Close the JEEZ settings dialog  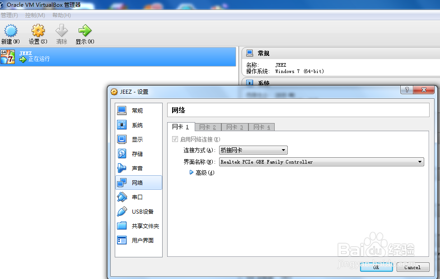tap(424, 90)
